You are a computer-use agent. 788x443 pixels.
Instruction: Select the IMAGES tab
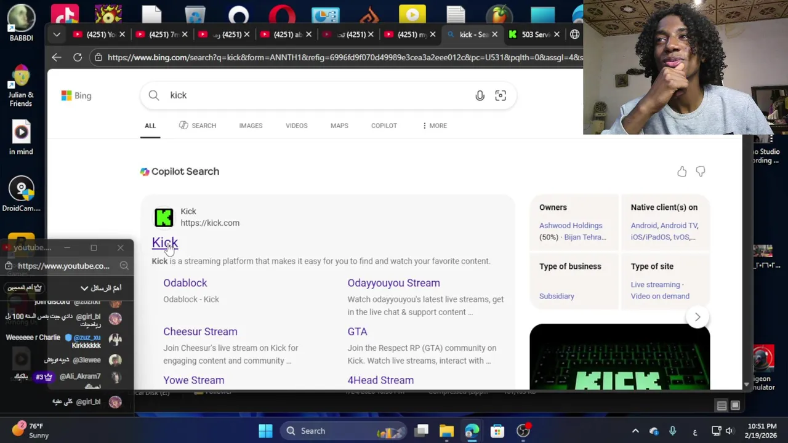(251, 126)
